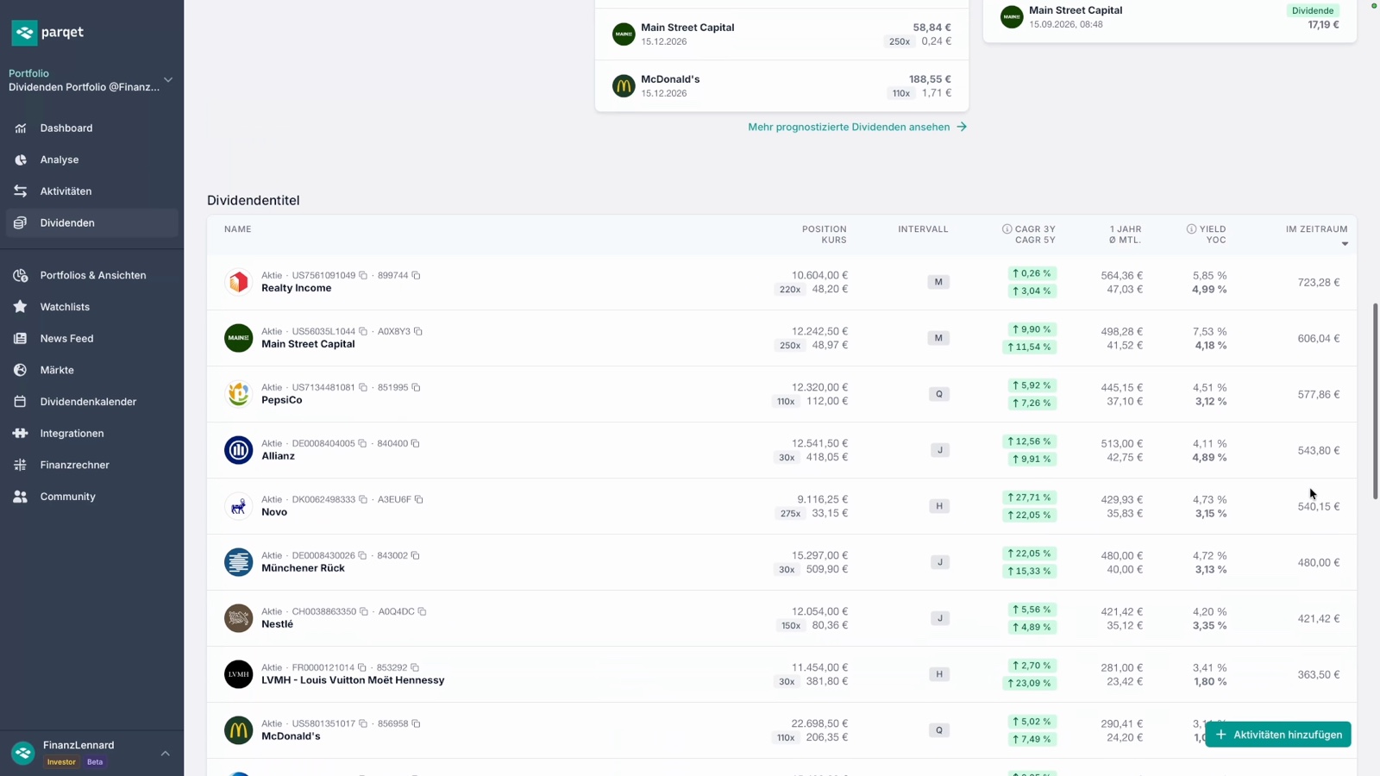Click the YIELD info icon
This screenshot has width=1380, height=776.
coord(1191,229)
